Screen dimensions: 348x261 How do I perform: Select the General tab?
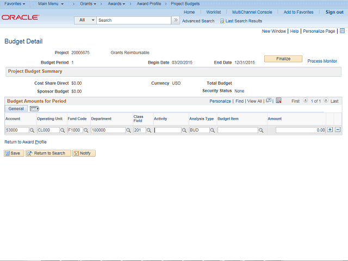pos(16,109)
